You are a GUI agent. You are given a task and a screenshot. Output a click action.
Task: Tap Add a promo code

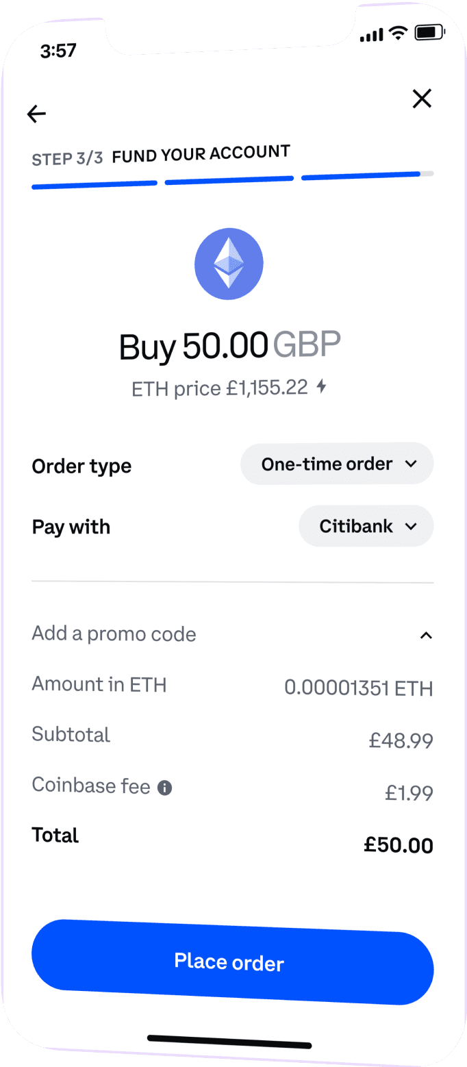tap(114, 633)
